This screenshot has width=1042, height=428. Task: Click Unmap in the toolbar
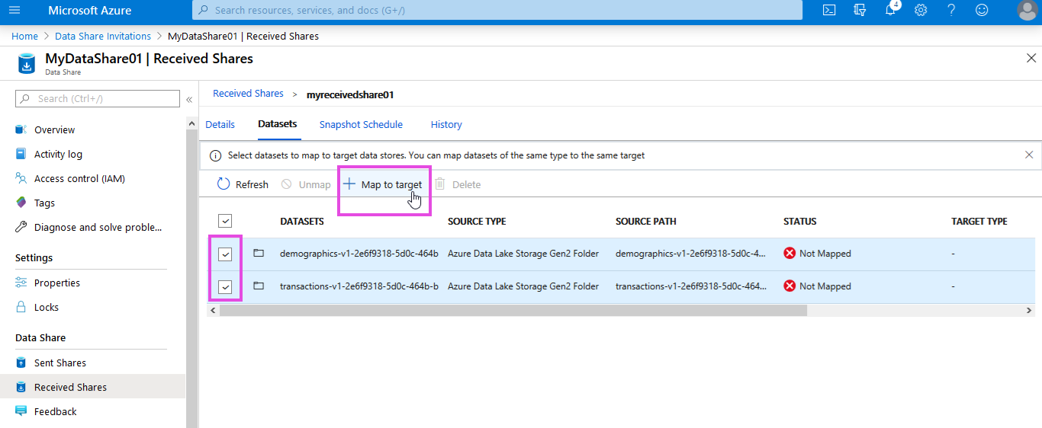pos(306,184)
